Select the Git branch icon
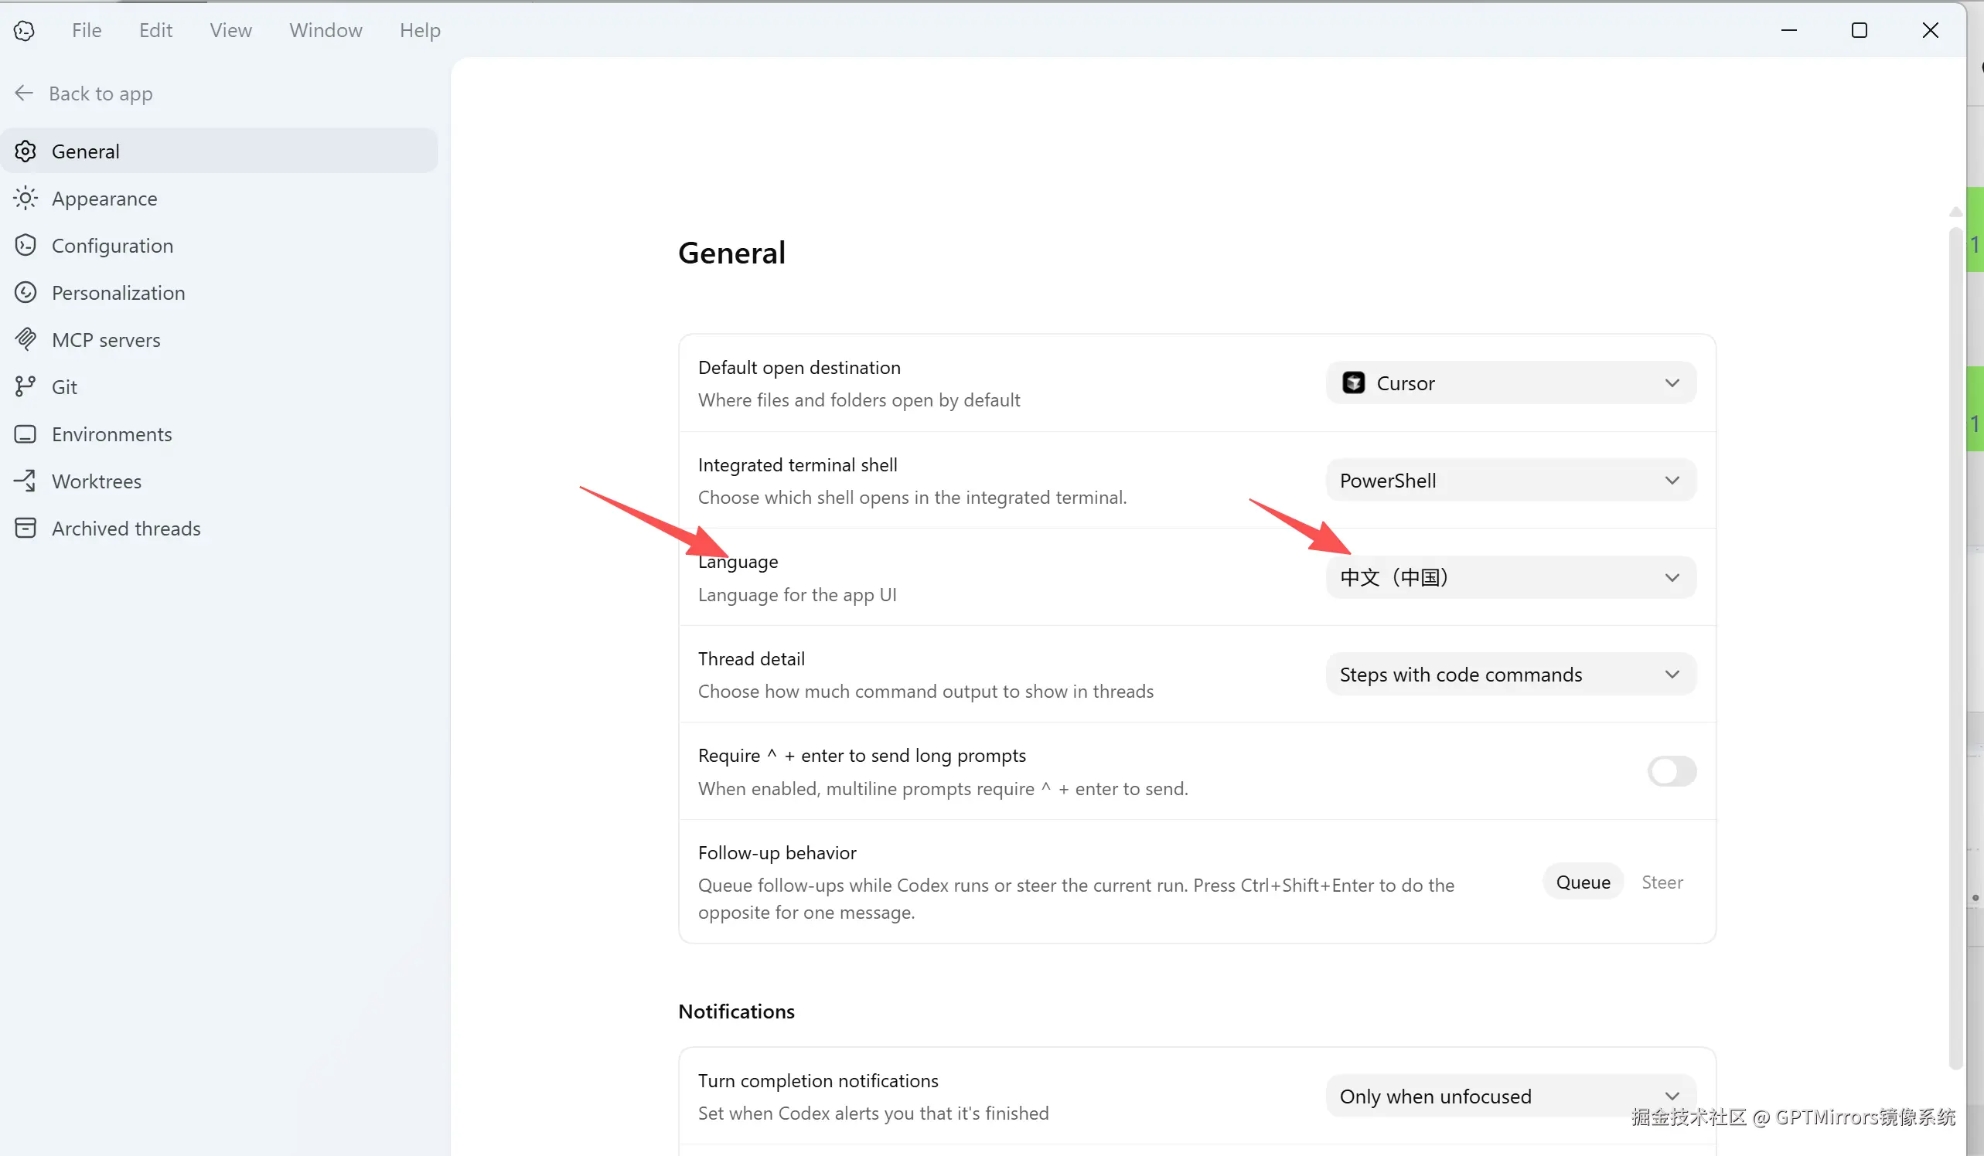 26,387
